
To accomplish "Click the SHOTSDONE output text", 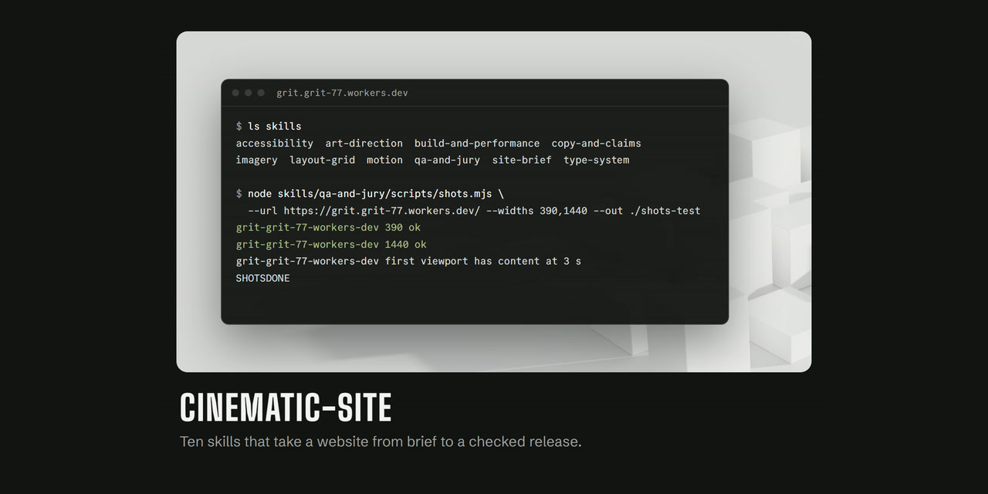I will (262, 278).
